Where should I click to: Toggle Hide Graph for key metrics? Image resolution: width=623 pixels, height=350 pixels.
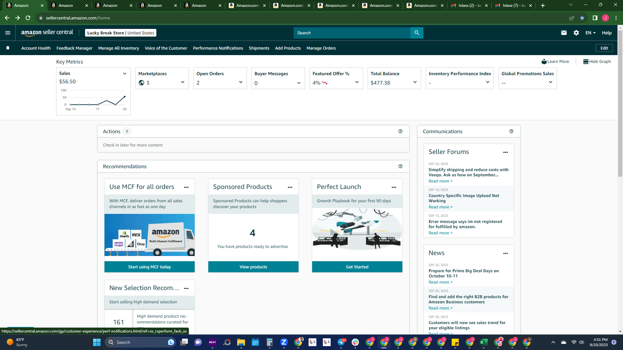pos(597,62)
